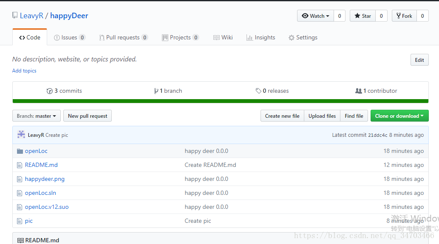This screenshot has height=244, width=439.
Task: Click the repository book icon beside LeavyR
Action: [x=15, y=15]
